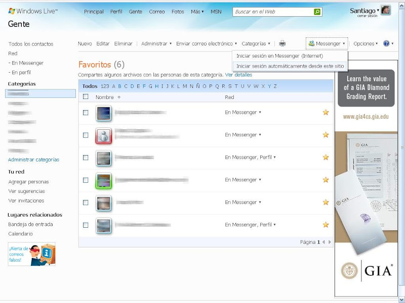Click the Editar toolbar button
405x303 pixels.
pos(103,43)
